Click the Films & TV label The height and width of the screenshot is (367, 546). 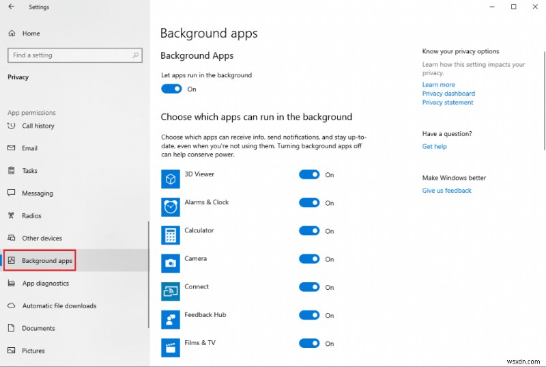(200, 342)
